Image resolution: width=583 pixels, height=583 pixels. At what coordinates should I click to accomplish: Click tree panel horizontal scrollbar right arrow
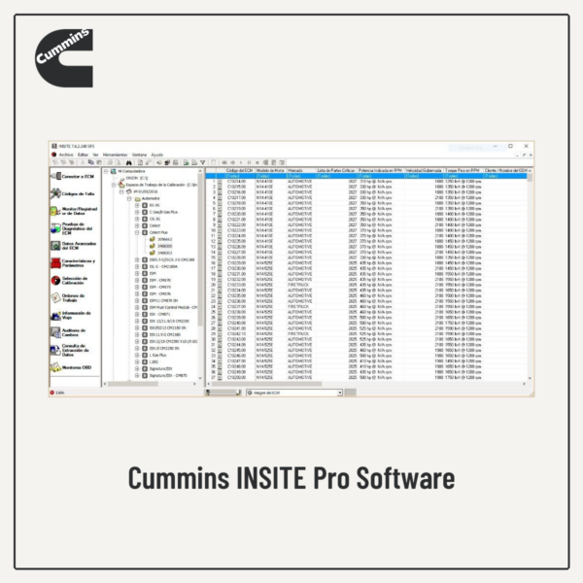195,384
